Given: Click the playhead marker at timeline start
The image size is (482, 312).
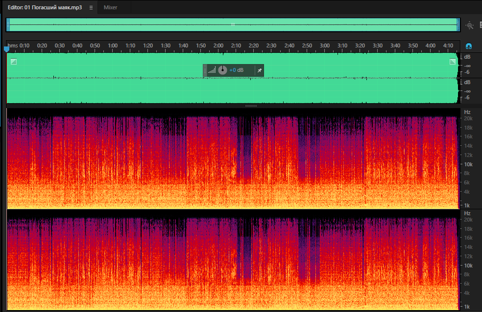Looking at the screenshot, I should tap(7, 49).
